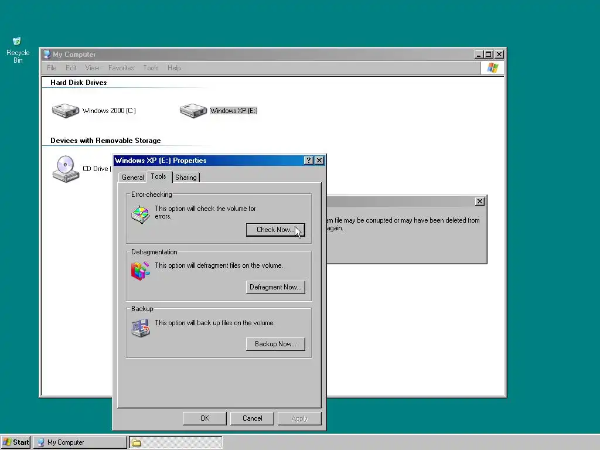Open the Edit menu in My Computer
This screenshot has height=450, width=600.
[x=71, y=68]
